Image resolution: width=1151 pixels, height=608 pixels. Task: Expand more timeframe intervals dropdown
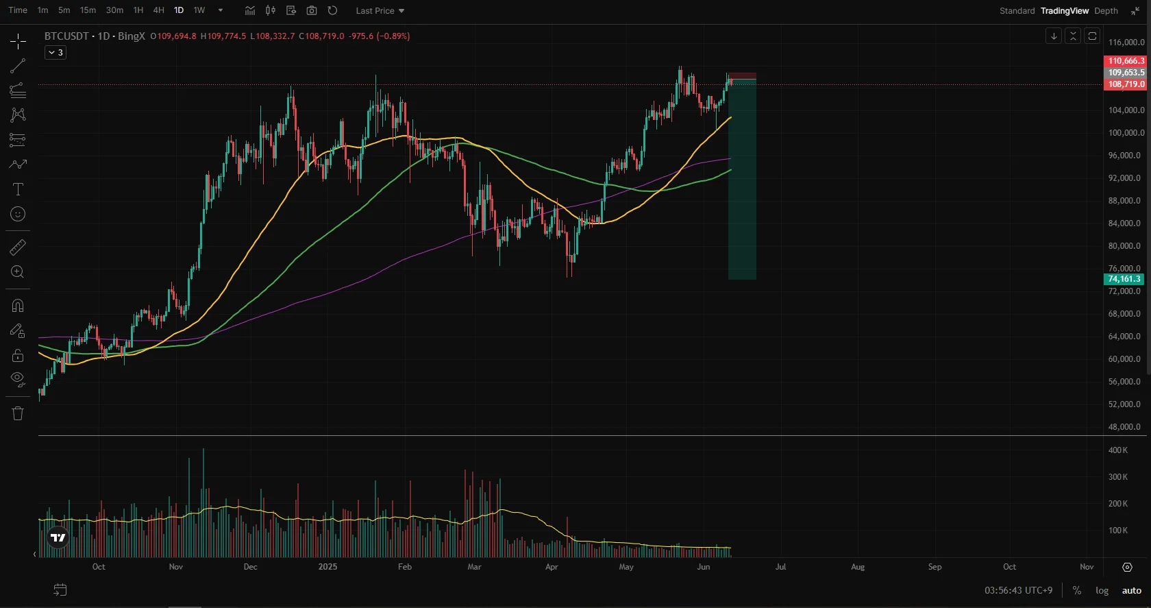pos(221,10)
